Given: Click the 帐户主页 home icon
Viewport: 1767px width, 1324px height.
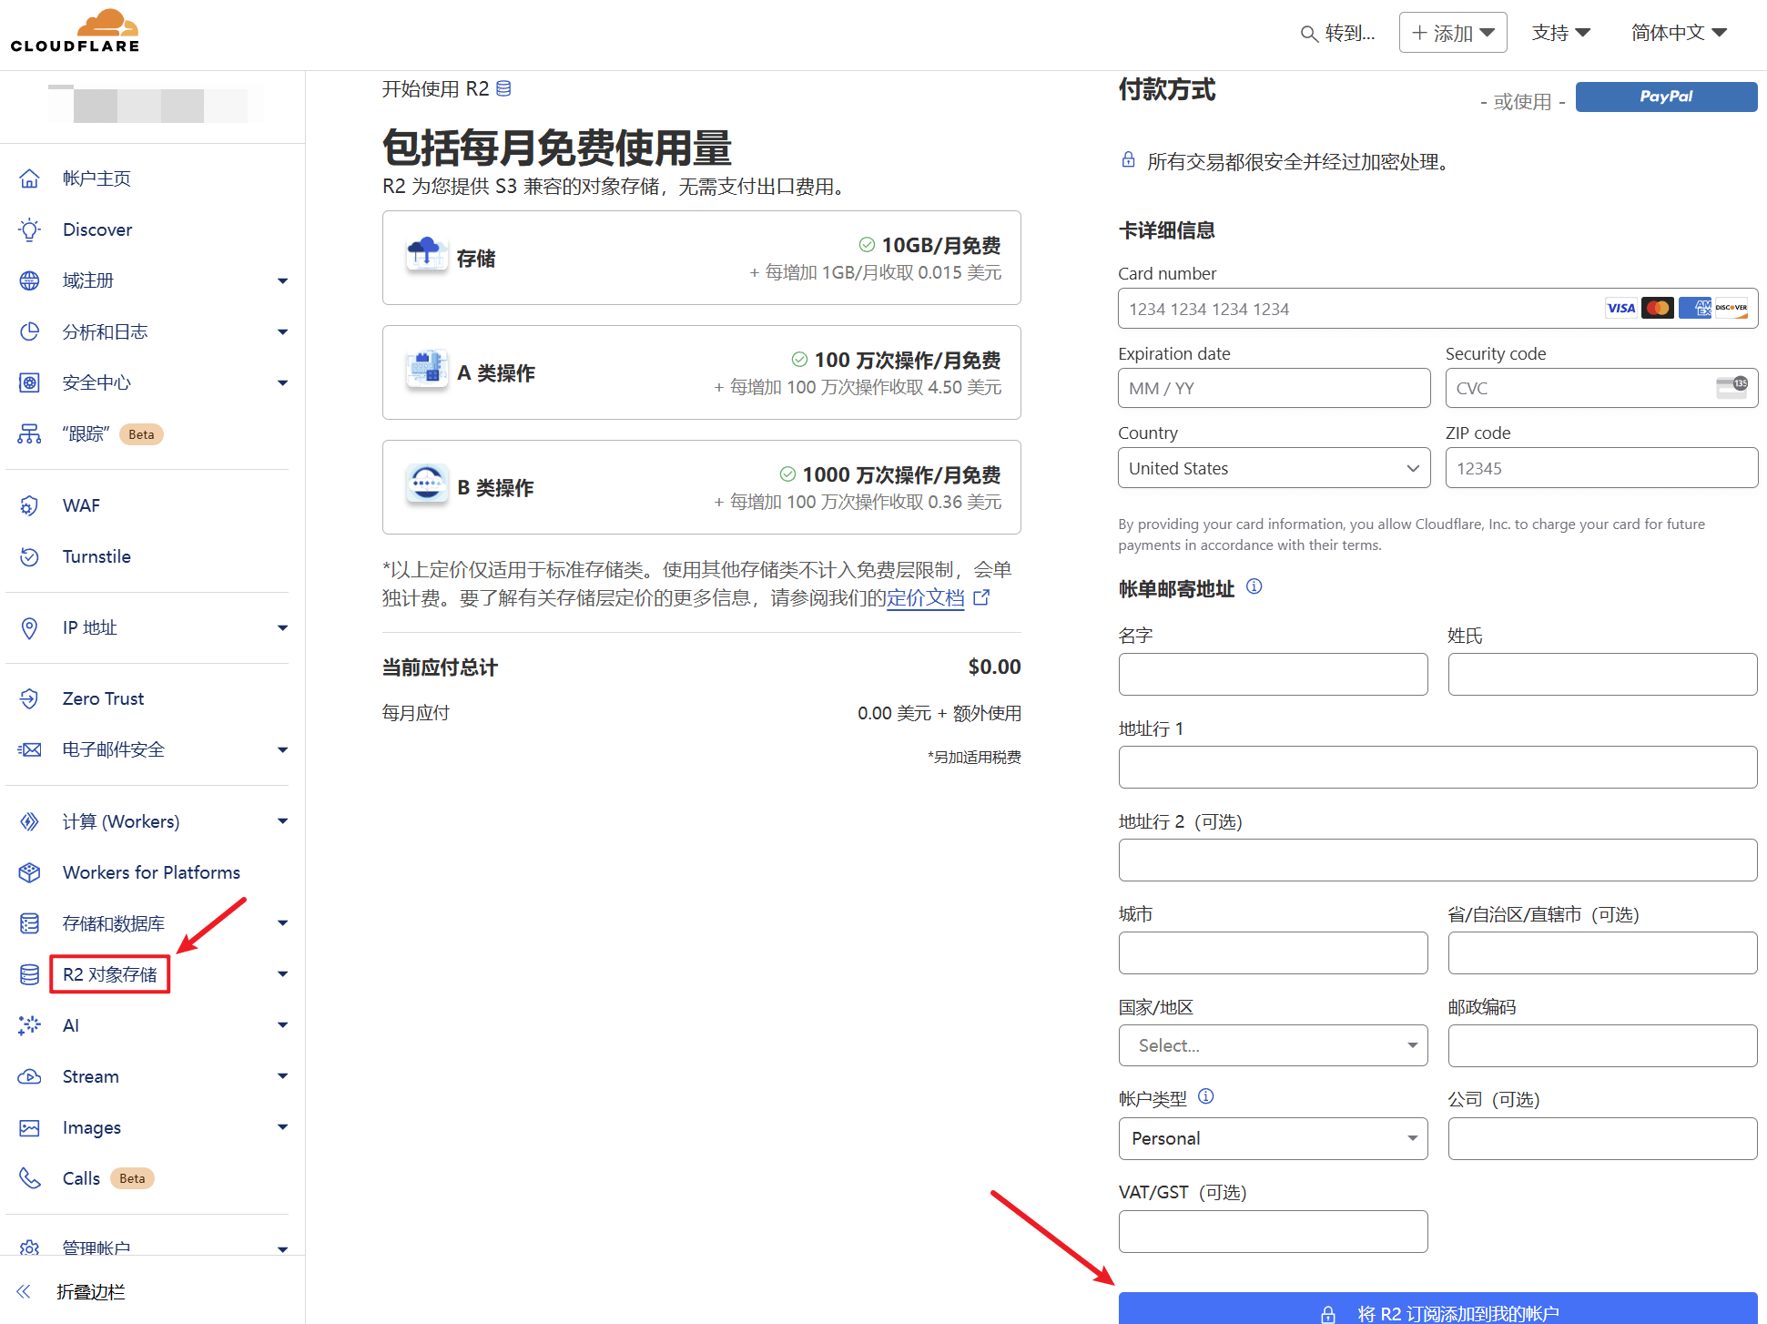Looking at the screenshot, I should click(x=30, y=178).
